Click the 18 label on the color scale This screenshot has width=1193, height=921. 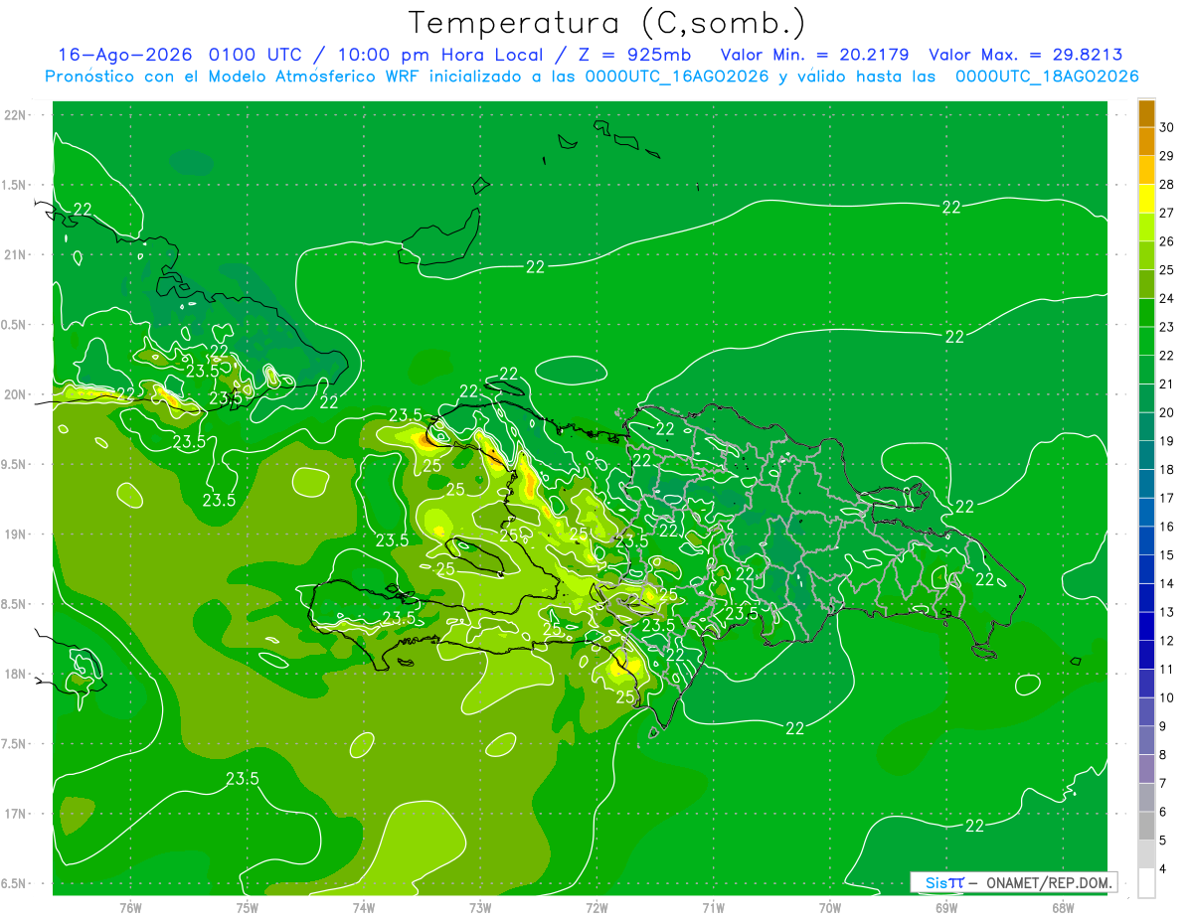pos(1167,470)
